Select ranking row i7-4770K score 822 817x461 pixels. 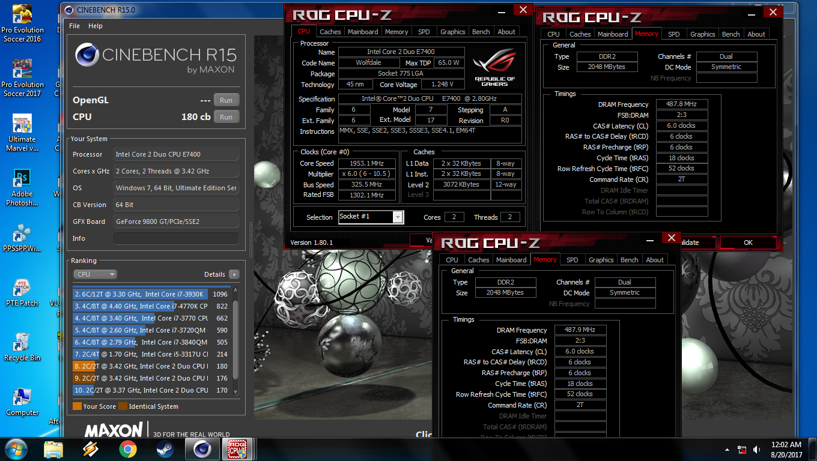coord(151,306)
